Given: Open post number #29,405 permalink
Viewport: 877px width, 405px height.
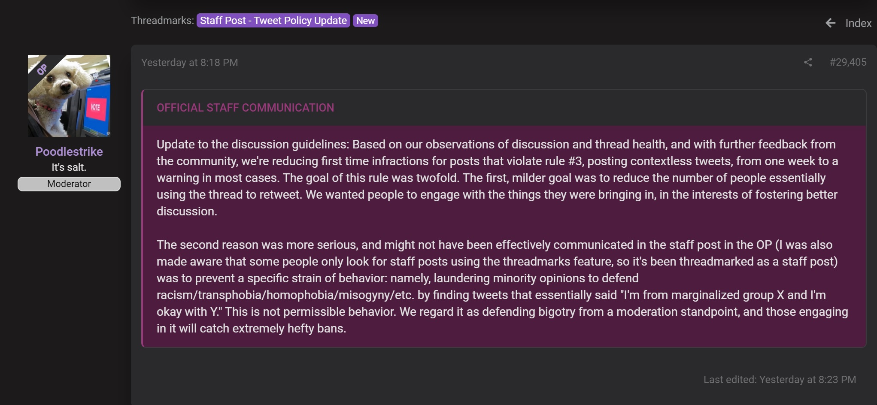Looking at the screenshot, I should coord(848,62).
